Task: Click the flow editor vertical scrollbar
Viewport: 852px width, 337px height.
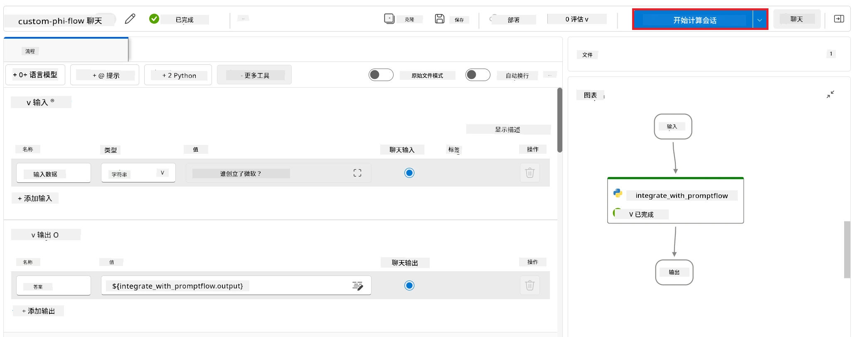Action: pos(560,121)
